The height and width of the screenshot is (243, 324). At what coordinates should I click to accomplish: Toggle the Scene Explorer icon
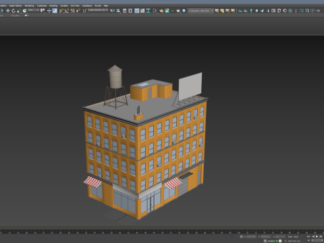click(x=124, y=11)
